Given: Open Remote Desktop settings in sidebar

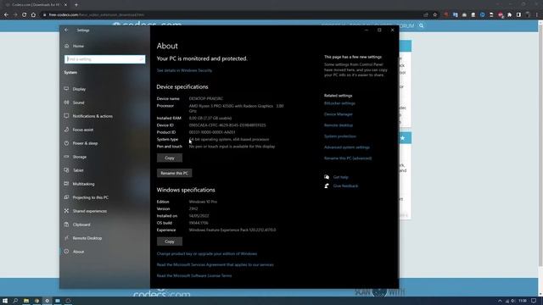Looking at the screenshot, I should click(87, 238).
